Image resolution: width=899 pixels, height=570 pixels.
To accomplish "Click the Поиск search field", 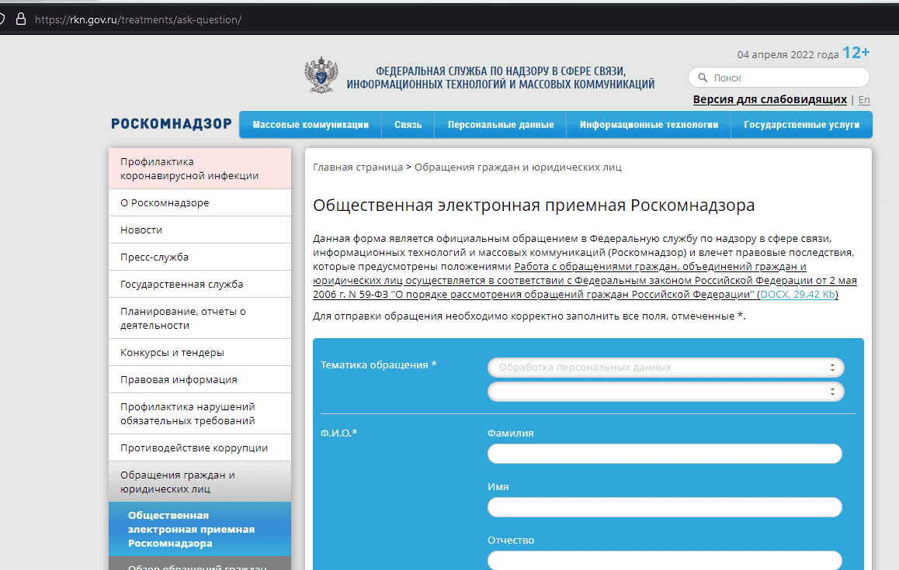I will tap(779, 78).
